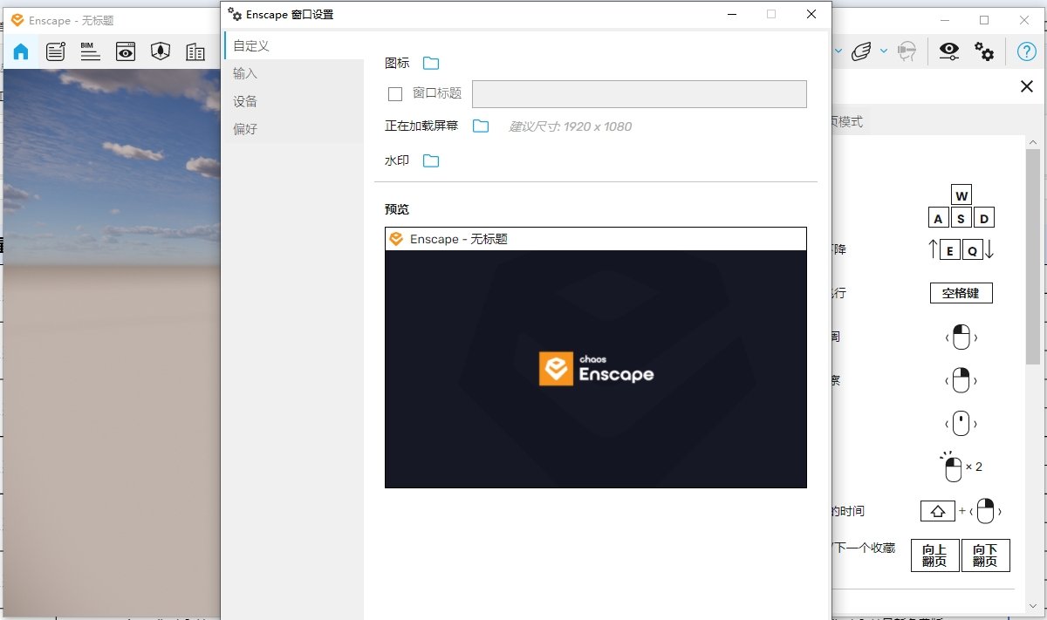Image resolution: width=1047 pixels, height=620 pixels.
Task: Select the 自定义 tab
Action: [293, 45]
